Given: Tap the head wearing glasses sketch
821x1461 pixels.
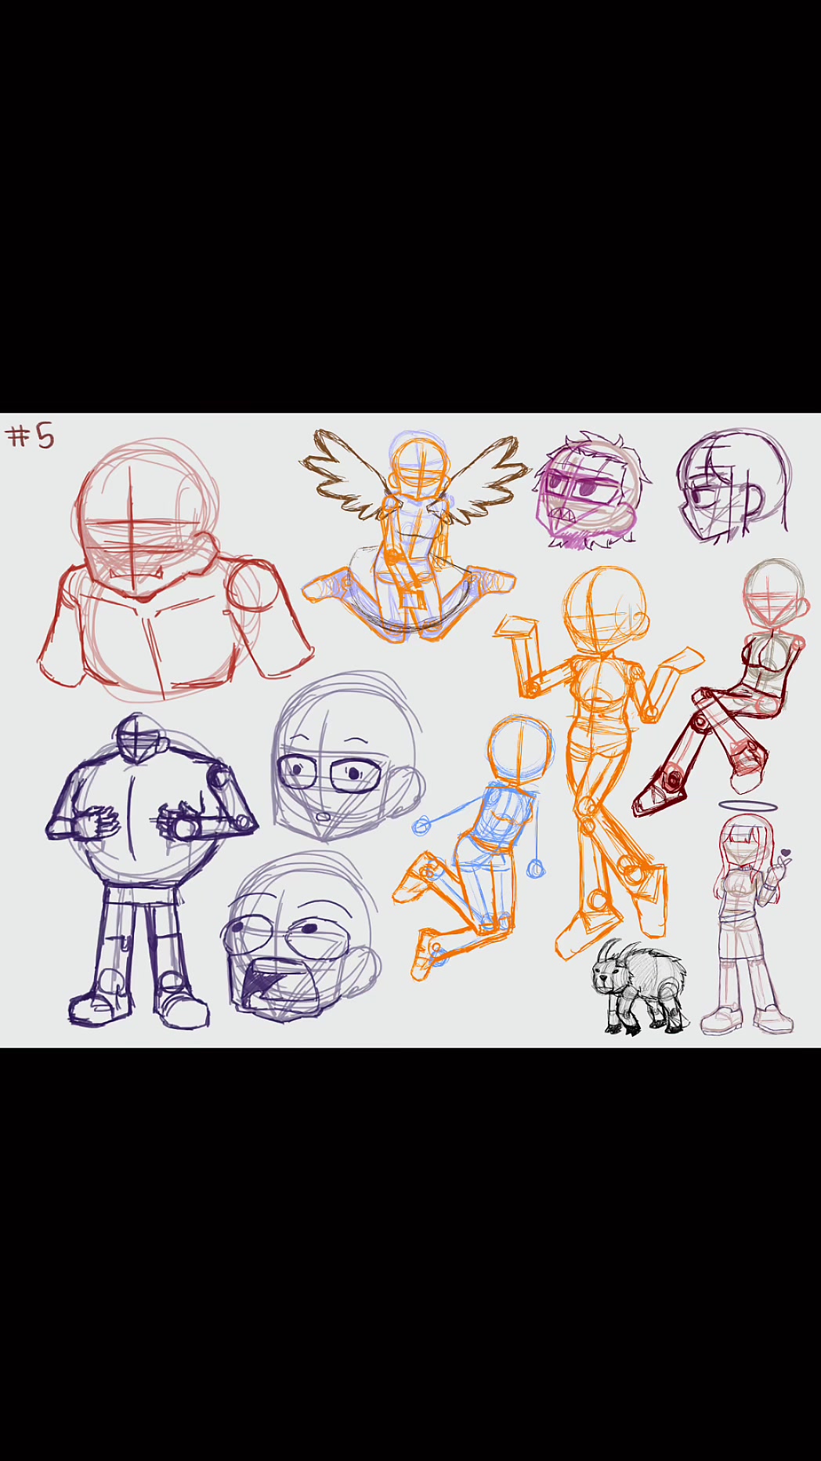Looking at the screenshot, I should pyautogui.click(x=349, y=756).
